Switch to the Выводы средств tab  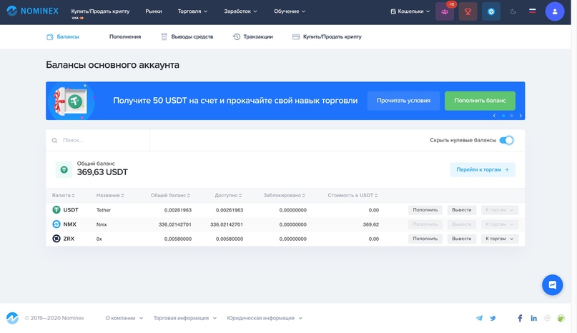[187, 36]
